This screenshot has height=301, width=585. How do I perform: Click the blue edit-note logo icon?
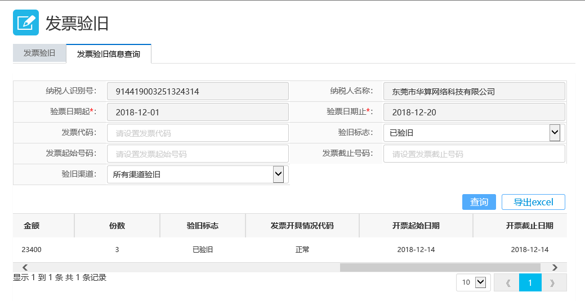pyautogui.click(x=26, y=23)
